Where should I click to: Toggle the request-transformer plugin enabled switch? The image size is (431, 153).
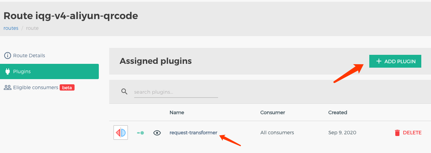pos(140,133)
